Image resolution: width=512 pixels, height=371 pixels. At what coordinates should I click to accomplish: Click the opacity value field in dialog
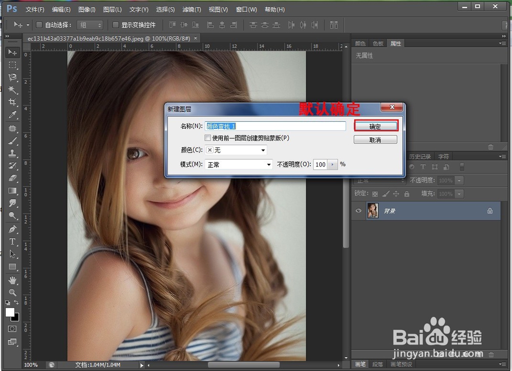(x=321, y=164)
